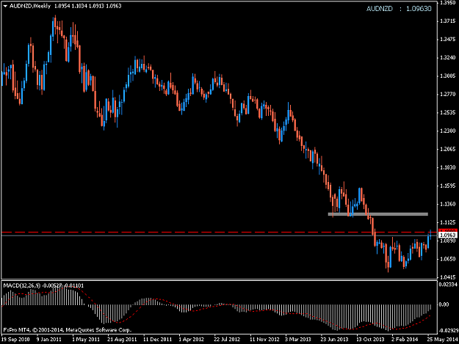Select the AUDNZD : 1.09630 price label
The width and height of the screenshot is (459, 344).
tap(399, 9)
